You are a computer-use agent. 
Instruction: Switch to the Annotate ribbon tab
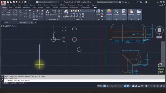coord(18,7)
